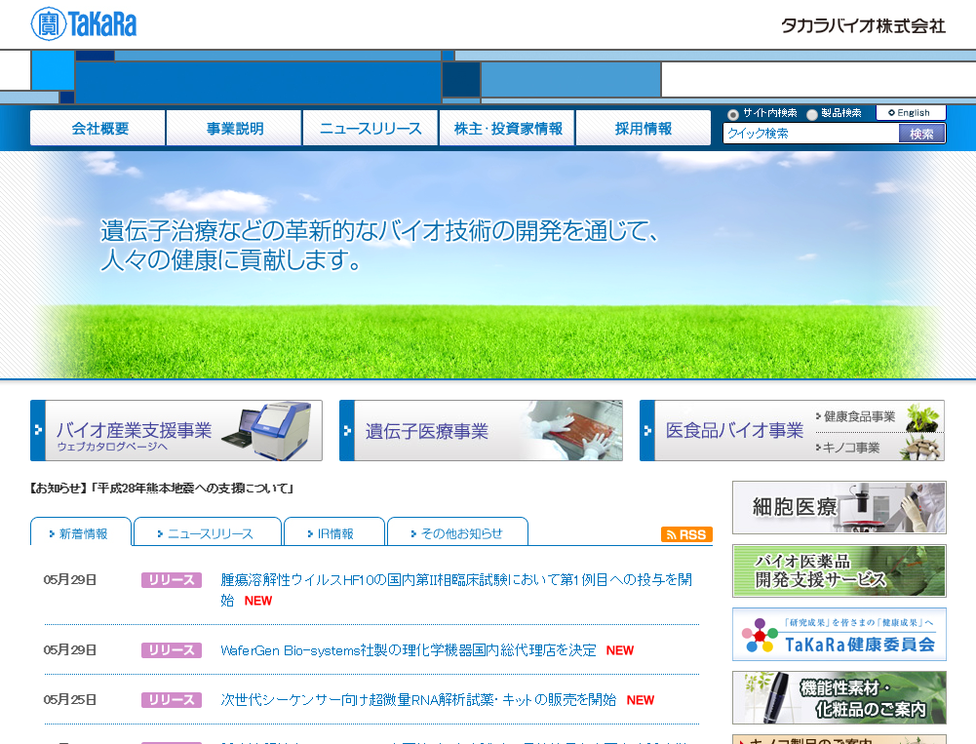Open the TaKaRa健康委員会 banner
The image size is (976, 744).
(x=839, y=635)
